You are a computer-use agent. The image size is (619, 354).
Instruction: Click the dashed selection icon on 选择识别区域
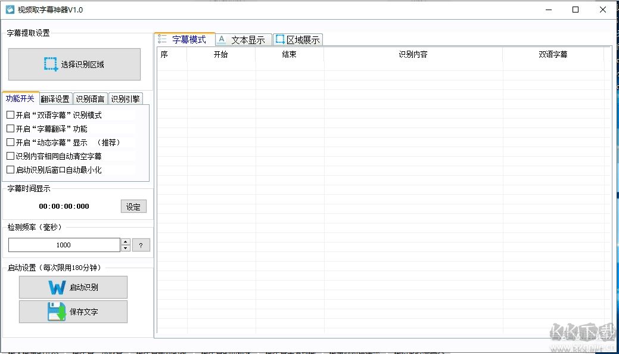point(51,64)
